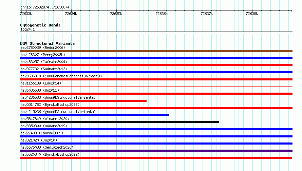
Task: Open the nsv5847849 (Almarri2020) label
Action: click(x=45, y=119)
